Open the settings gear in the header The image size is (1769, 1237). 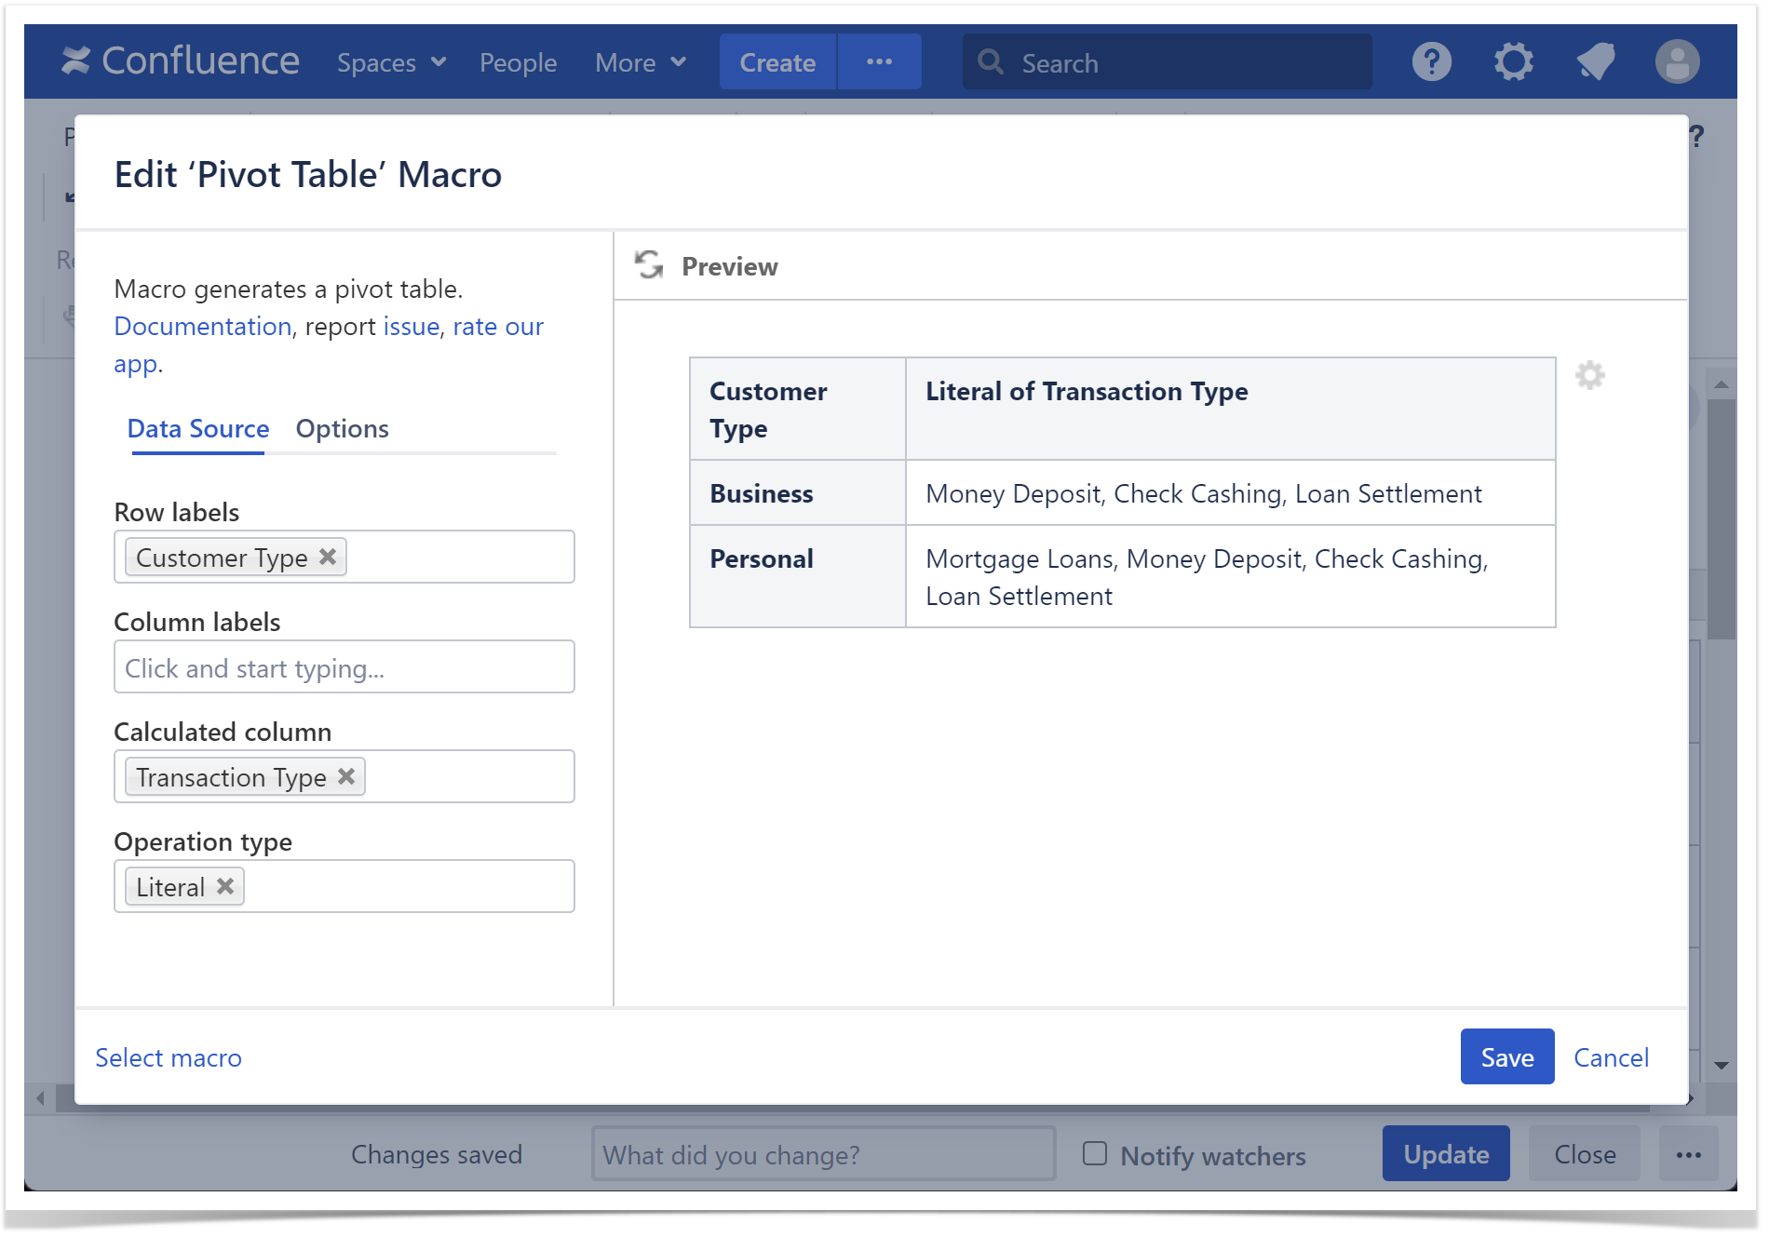(1513, 62)
